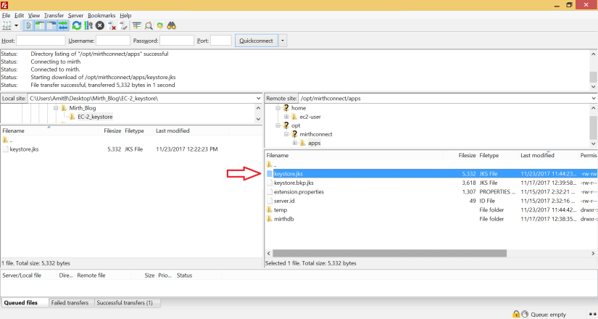Open the Transfer menu
The height and width of the screenshot is (319, 598).
click(x=54, y=15)
